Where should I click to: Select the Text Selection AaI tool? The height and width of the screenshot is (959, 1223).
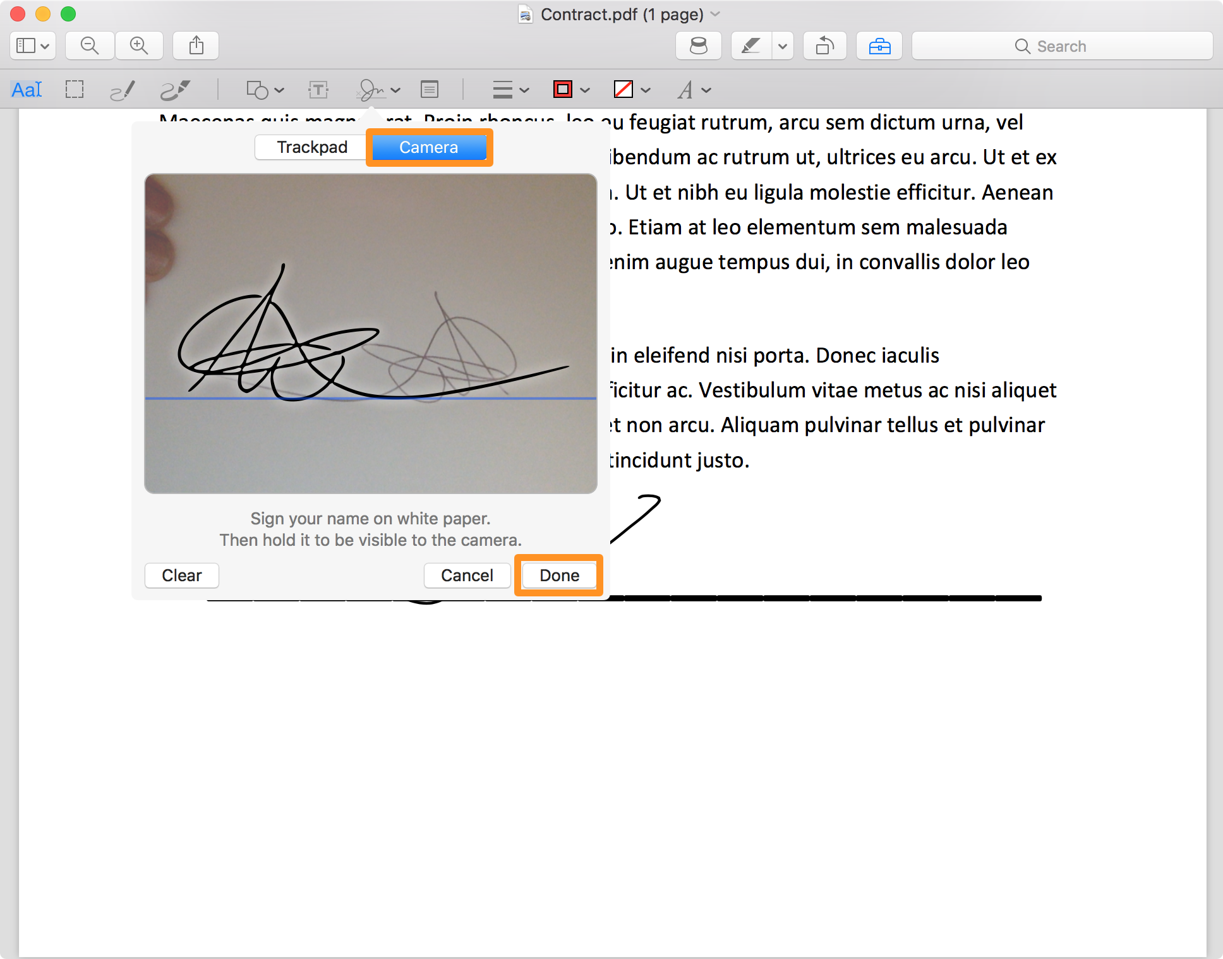coord(27,90)
